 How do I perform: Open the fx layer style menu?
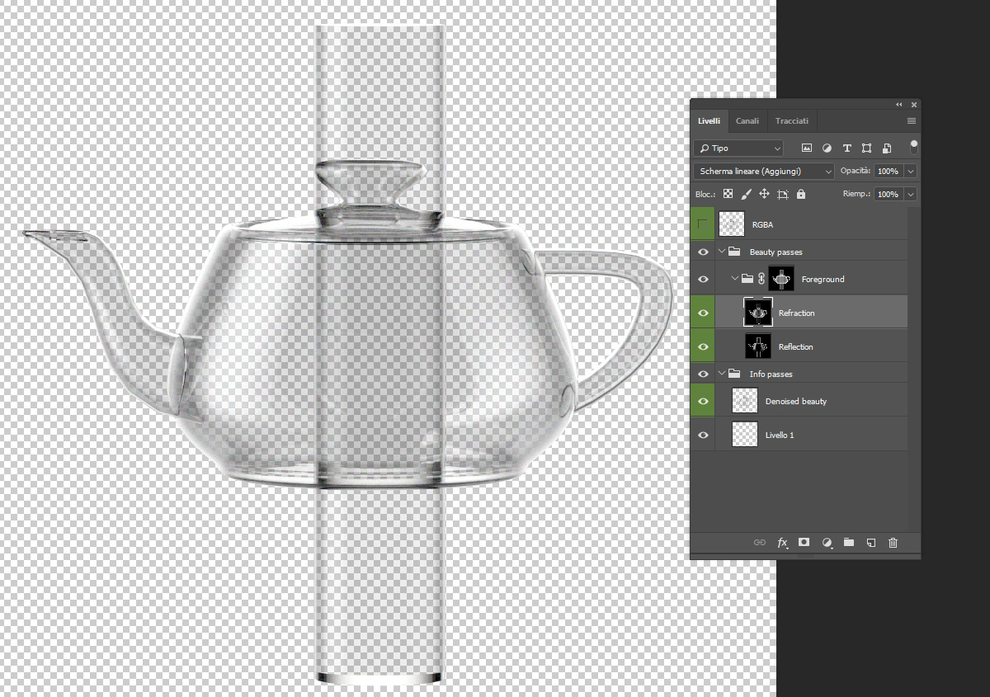[x=782, y=543]
